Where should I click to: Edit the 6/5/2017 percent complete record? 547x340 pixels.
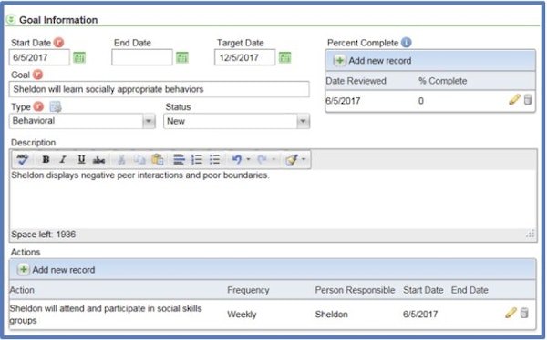514,99
